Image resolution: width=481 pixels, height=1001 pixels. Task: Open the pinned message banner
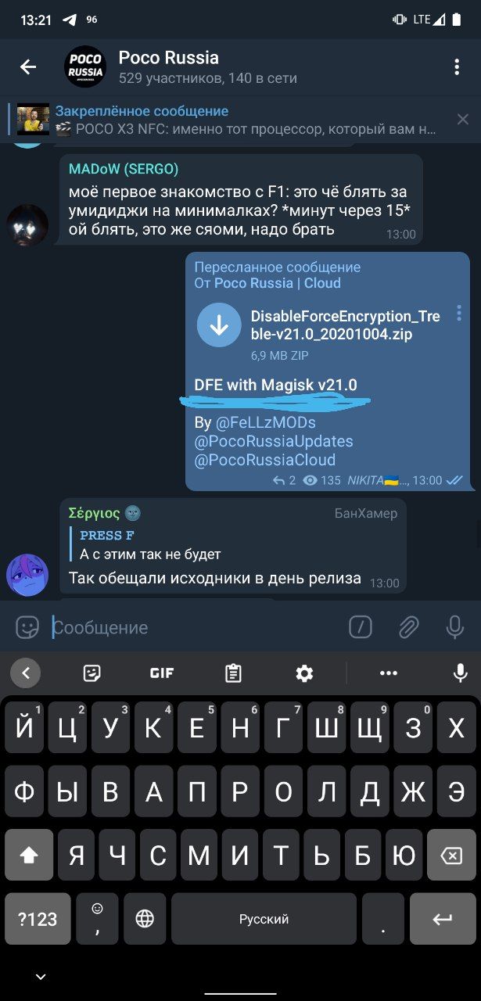[235, 120]
